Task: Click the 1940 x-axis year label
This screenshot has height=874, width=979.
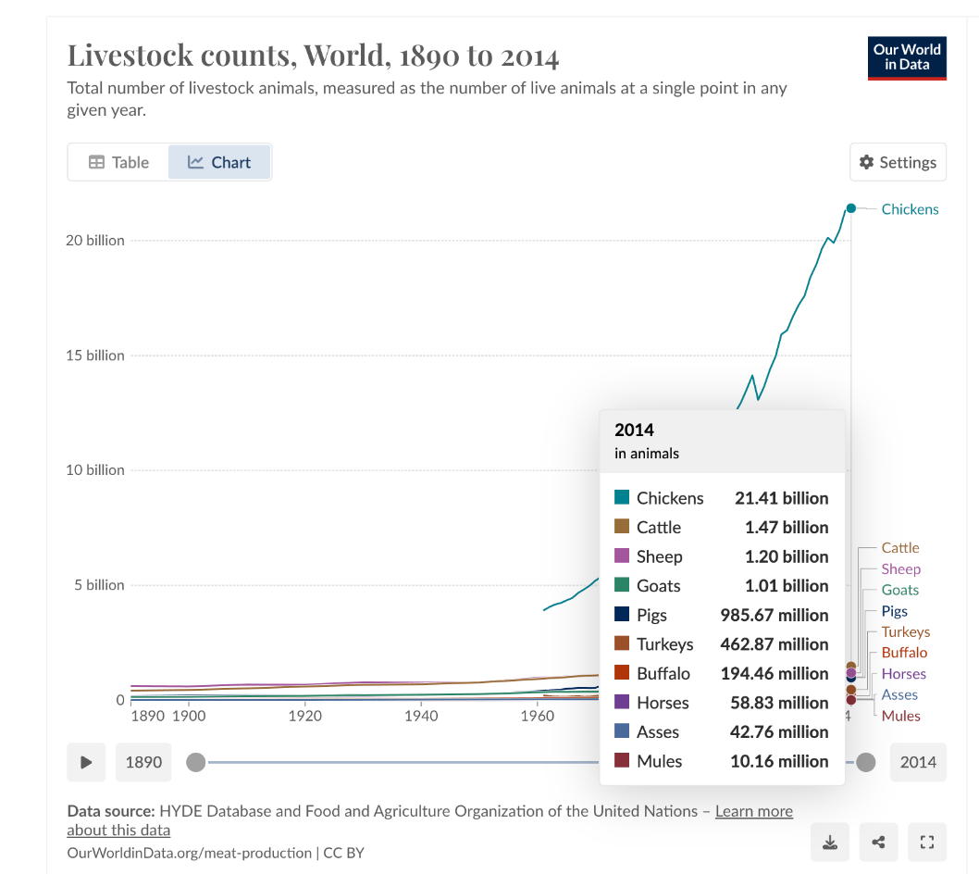Action: pyautogui.click(x=421, y=716)
